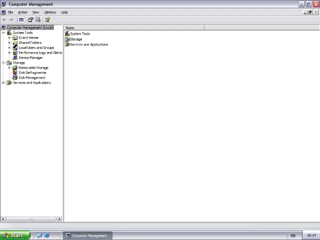Click the Disk Management icon

[15, 77]
